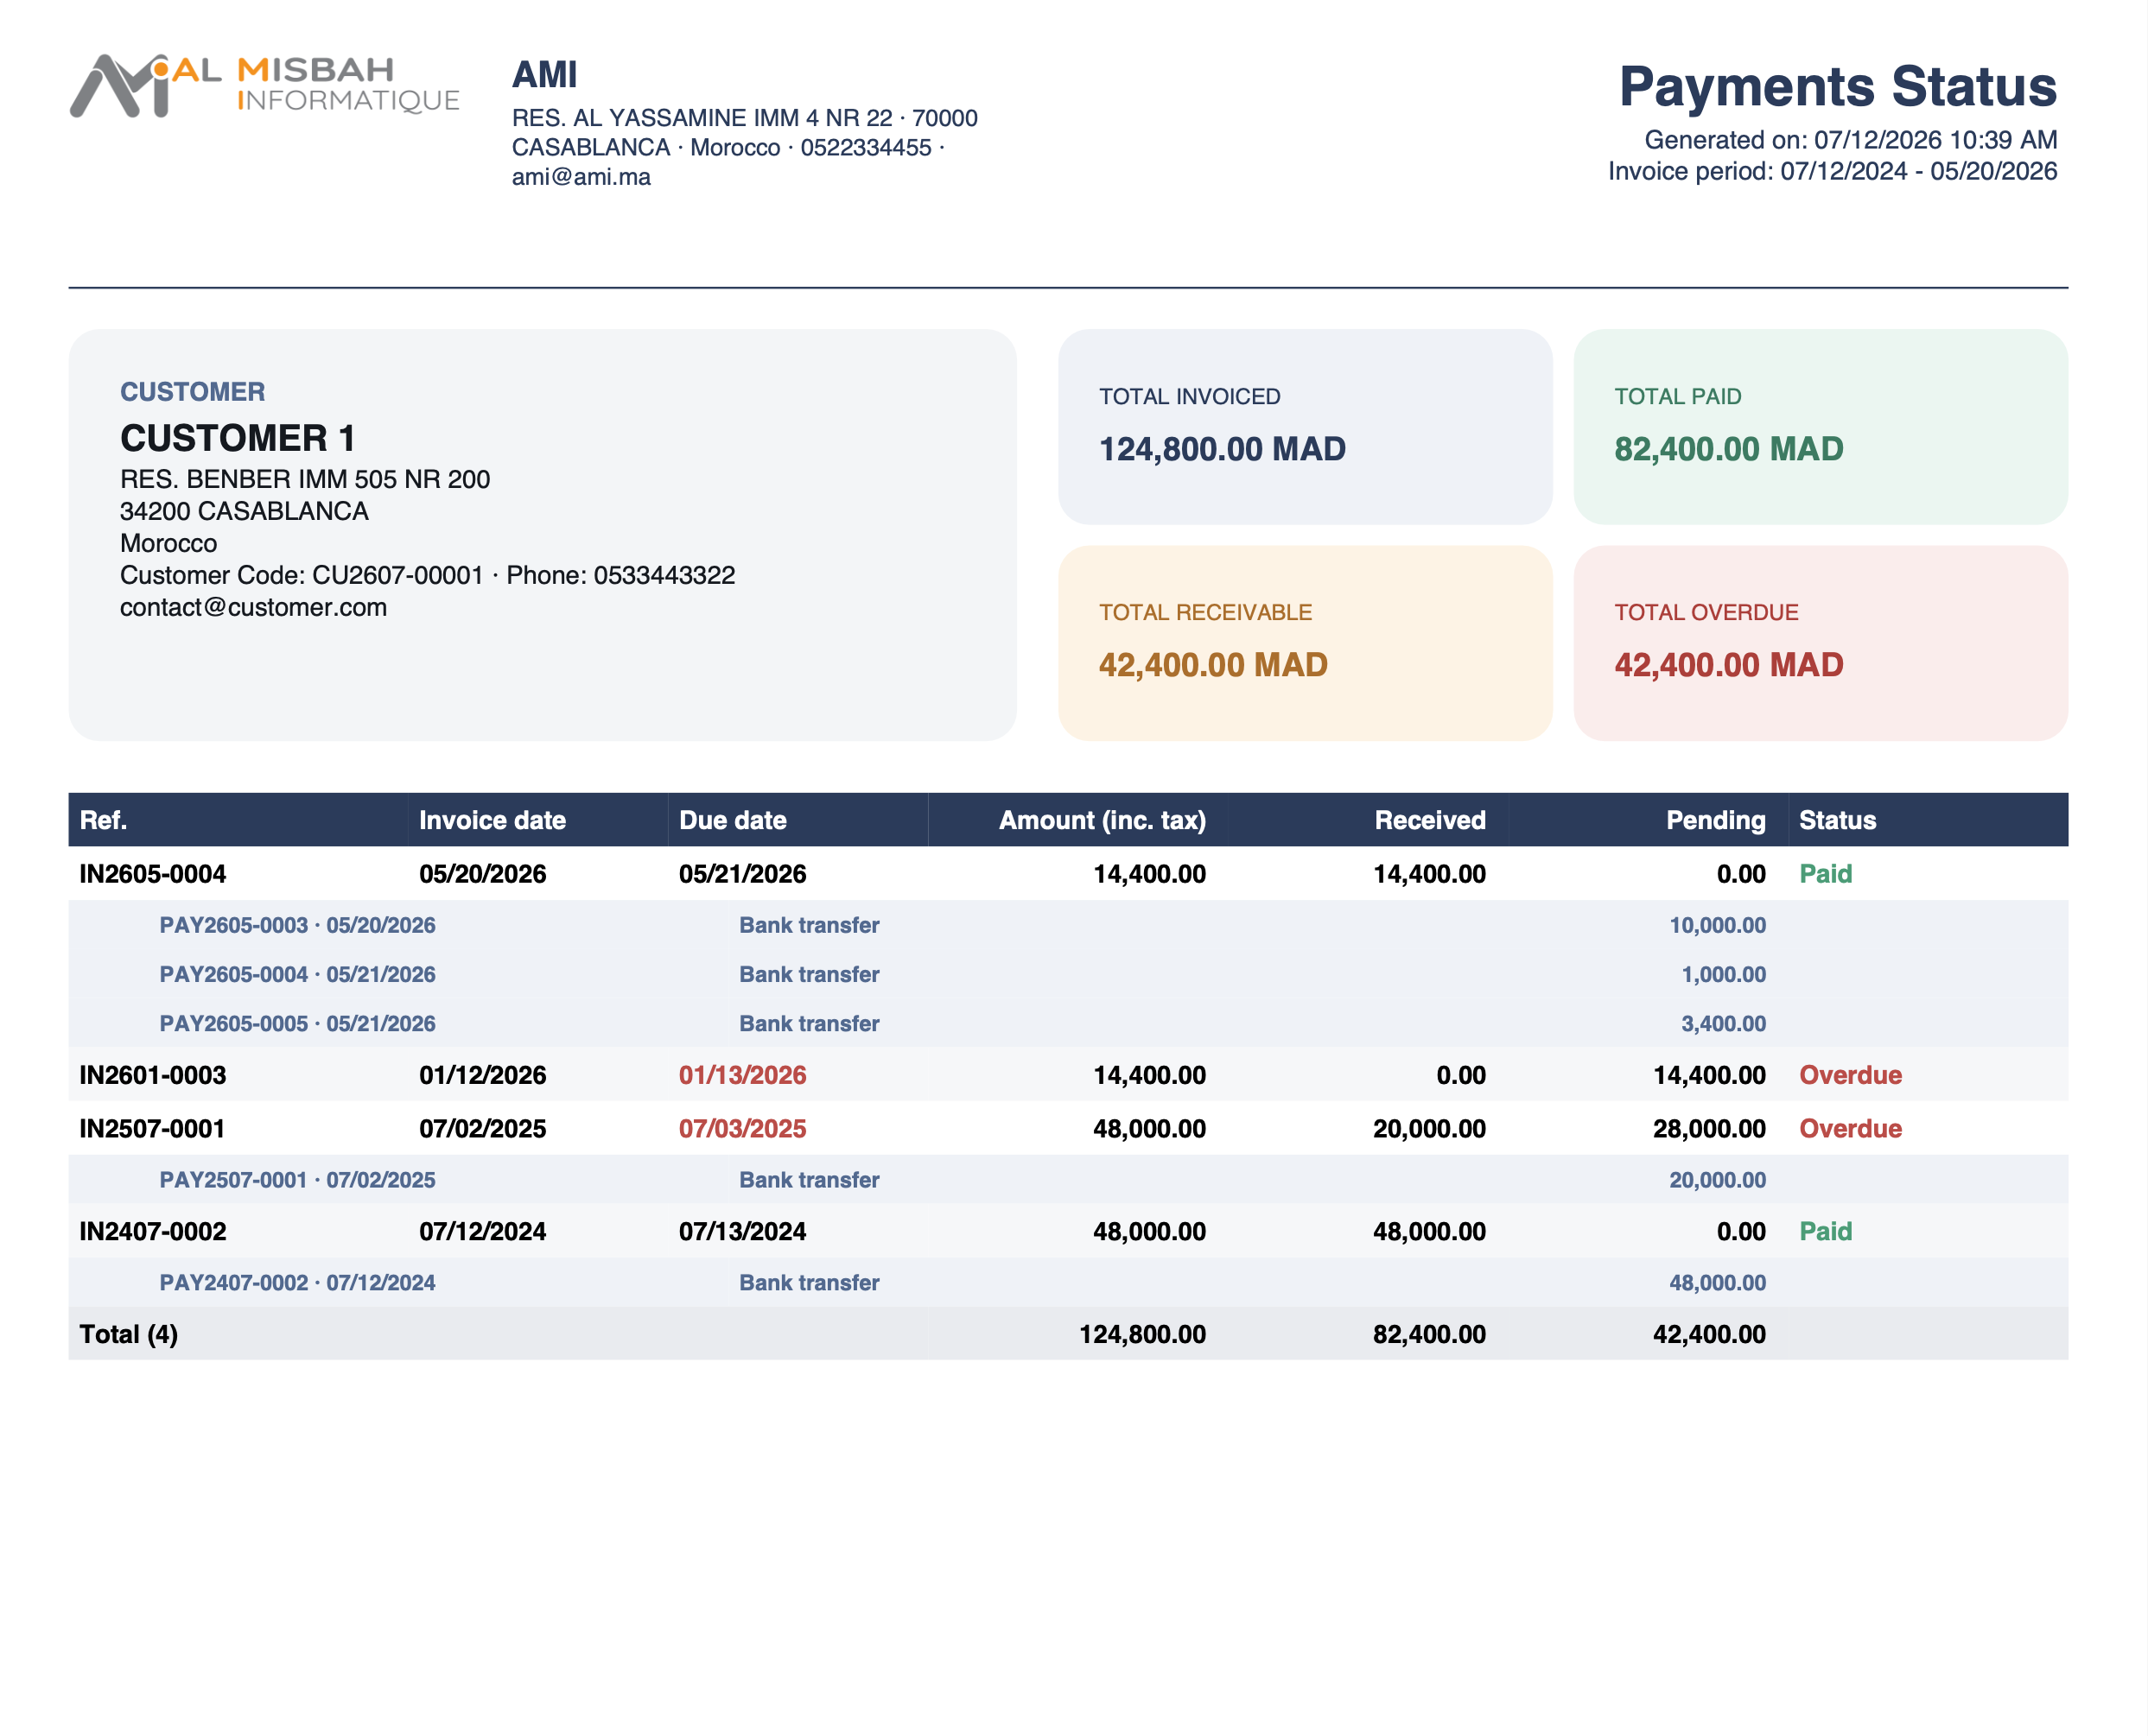Screen dimensions: 2148x1736
Task: Select payment PAY2407-0002 · 07/12/2024
Action: [x=297, y=1282]
